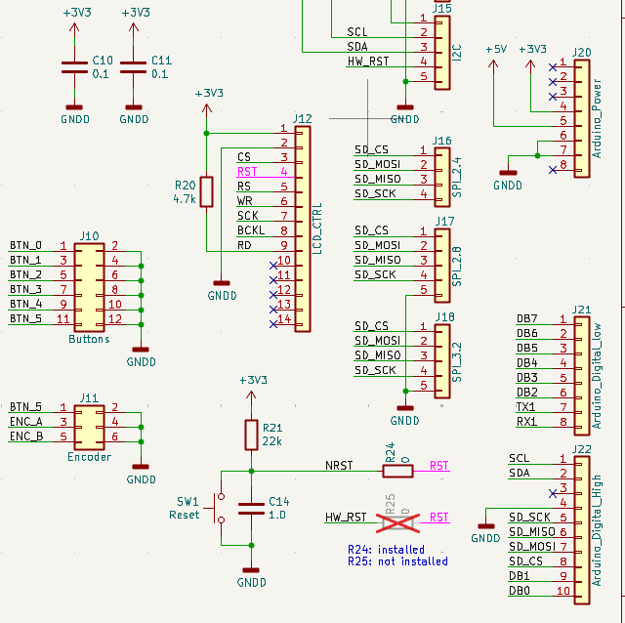
Task: Select the J20 Arduino_Power connector
Action: click(582, 117)
